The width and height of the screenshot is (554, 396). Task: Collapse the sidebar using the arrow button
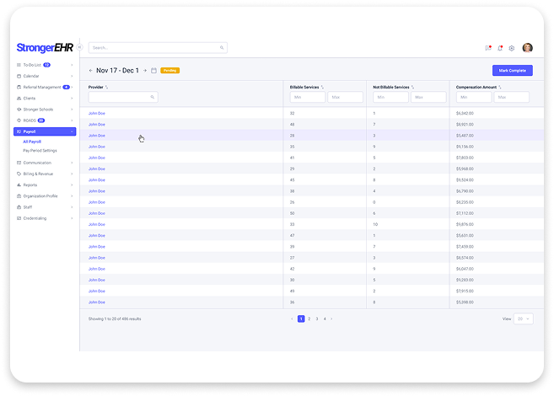(79, 47)
